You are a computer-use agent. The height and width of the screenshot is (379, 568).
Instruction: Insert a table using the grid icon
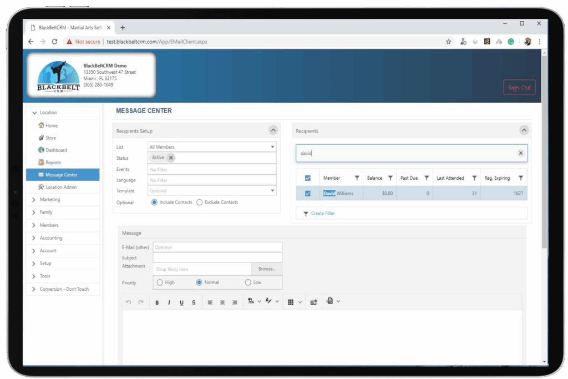point(291,302)
